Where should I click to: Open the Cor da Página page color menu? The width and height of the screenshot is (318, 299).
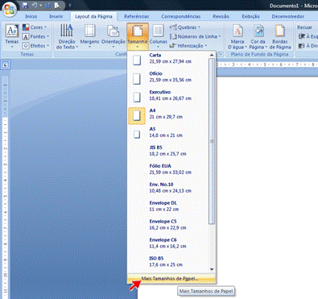click(x=258, y=37)
